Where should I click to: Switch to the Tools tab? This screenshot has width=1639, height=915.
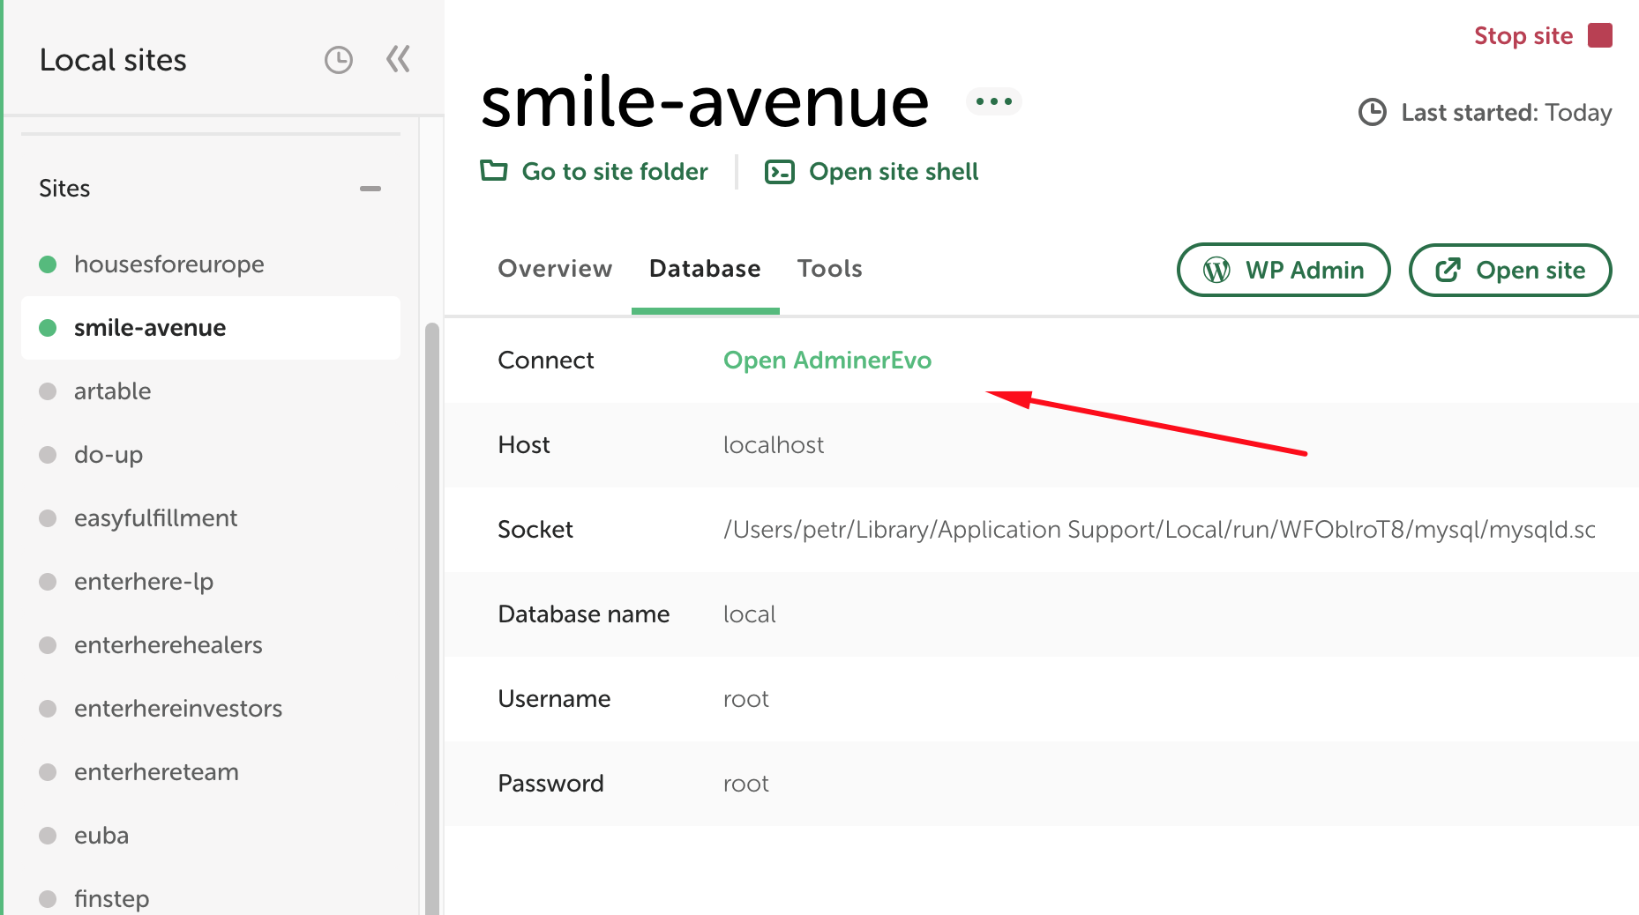(x=830, y=269)
